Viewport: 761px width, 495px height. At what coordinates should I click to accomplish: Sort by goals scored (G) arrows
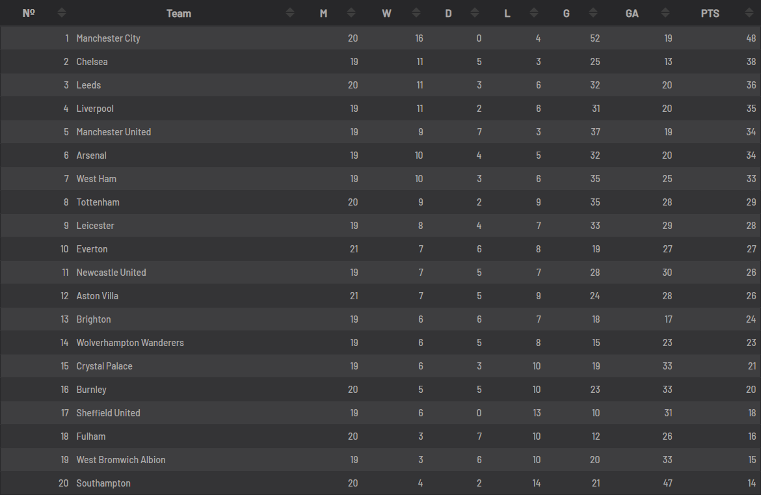(x=593, y=13)
